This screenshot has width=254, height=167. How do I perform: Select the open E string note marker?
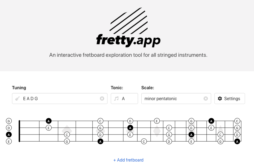point(9,141)
